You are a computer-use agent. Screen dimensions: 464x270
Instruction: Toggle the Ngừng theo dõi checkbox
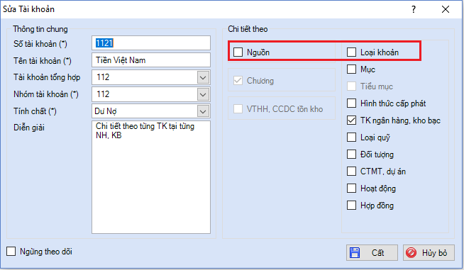(11, 251)
